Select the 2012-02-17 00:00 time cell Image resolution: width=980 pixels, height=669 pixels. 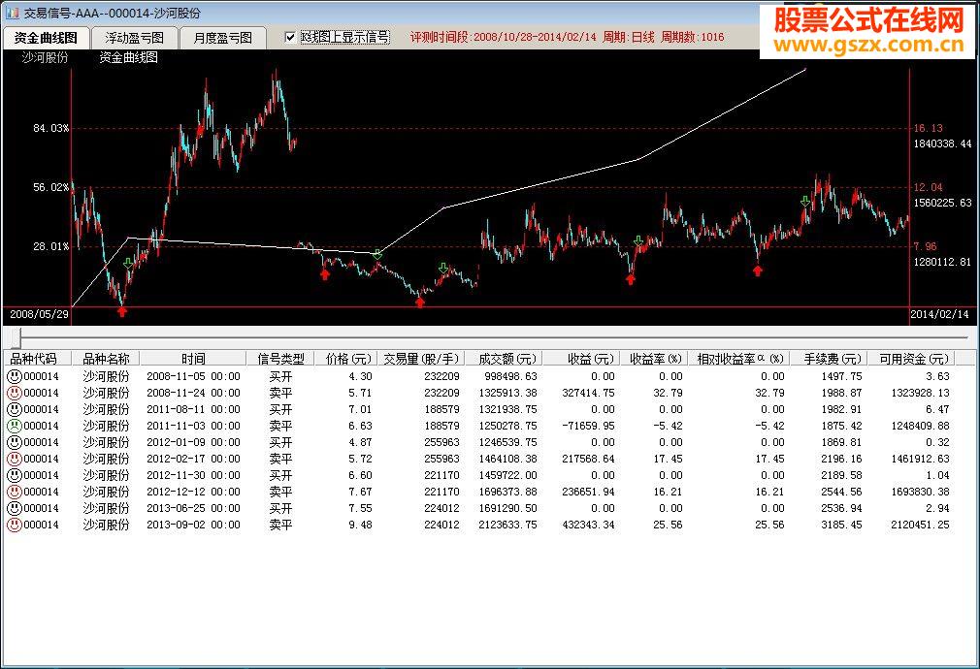[193, 460]
